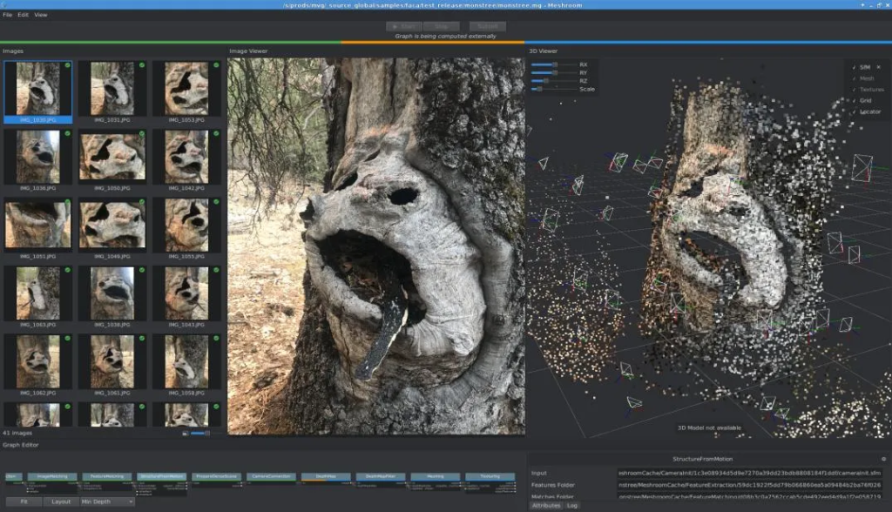Click the Fit button in Graph Editor
This screenshot has height=512, width=892.
[23, 502]
